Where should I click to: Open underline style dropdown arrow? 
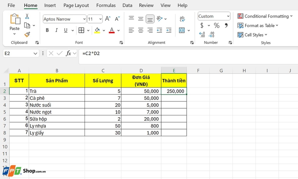73,31
